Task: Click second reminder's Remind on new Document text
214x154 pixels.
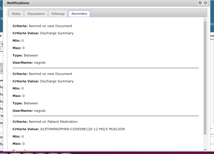Action: point(50,74)
